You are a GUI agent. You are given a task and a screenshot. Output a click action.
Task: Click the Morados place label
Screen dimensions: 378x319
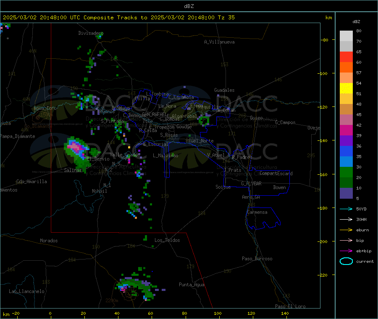pyautogui.click(x=49, y=241)
